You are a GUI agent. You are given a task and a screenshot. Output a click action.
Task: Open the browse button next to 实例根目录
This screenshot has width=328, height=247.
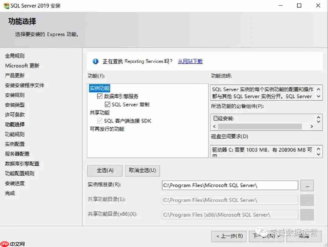[307, 185]
